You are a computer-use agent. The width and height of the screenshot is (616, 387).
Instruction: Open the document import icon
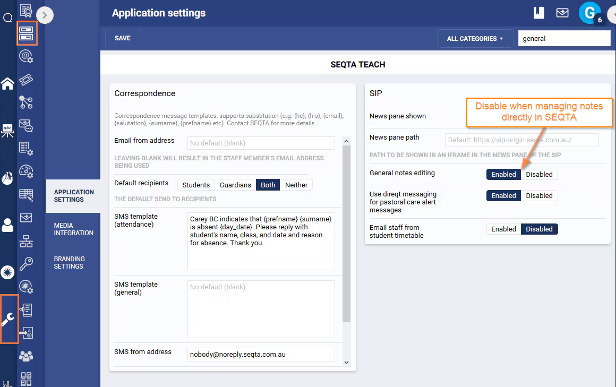pyautogui.click(x=26, y=310)
